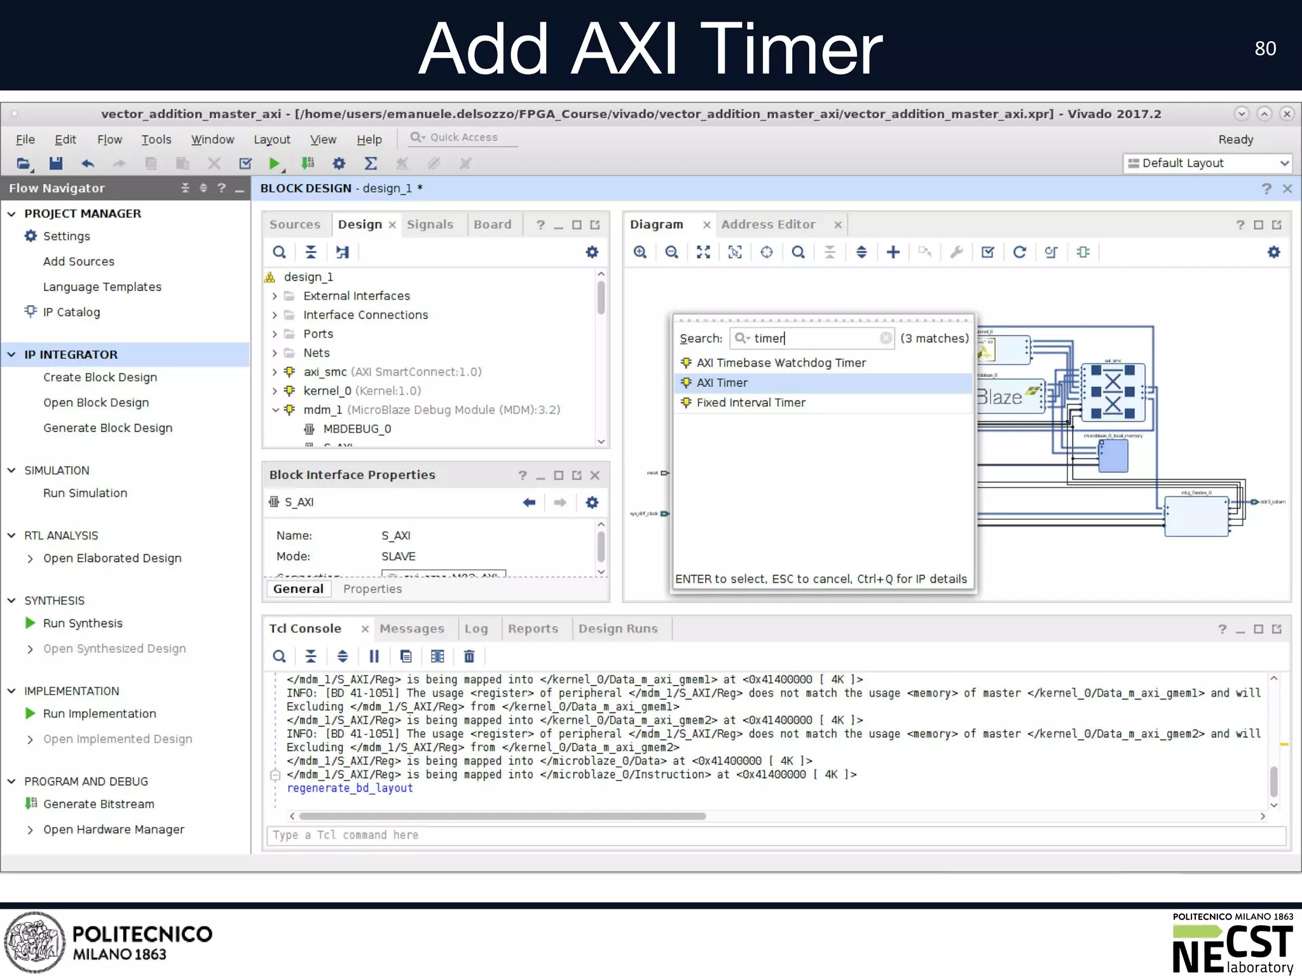
Task: Click Validate Design checkbox icon in Diagram
Action: point(987,252)
